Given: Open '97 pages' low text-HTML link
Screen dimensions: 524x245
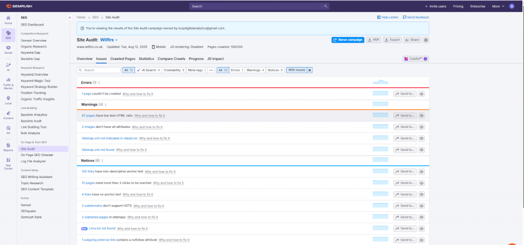Looking at the screenshot, I should [90, 116].
